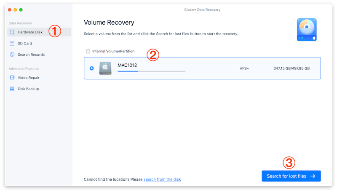
Task: Click the MAC1012 storage usage bar
Action: (151, 71)
